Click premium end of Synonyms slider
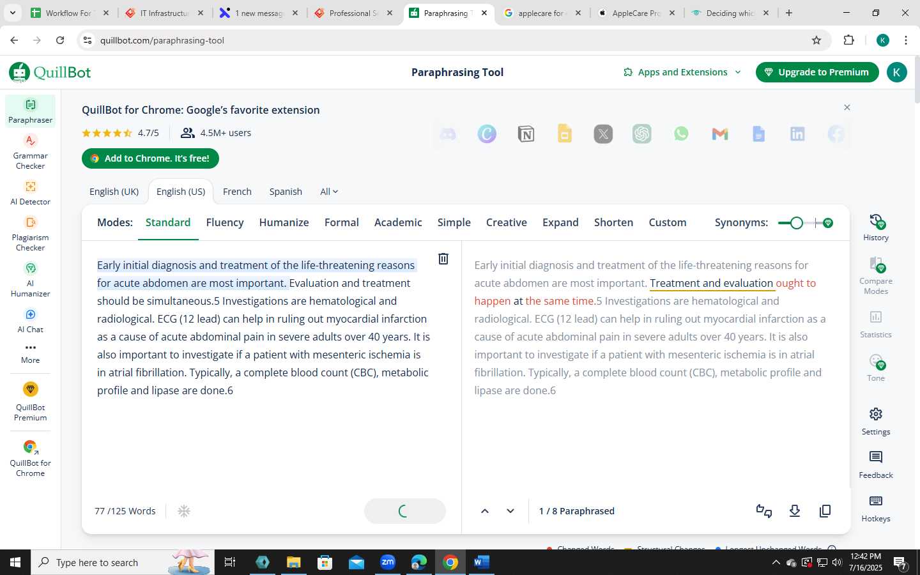 tap(828, 223)
